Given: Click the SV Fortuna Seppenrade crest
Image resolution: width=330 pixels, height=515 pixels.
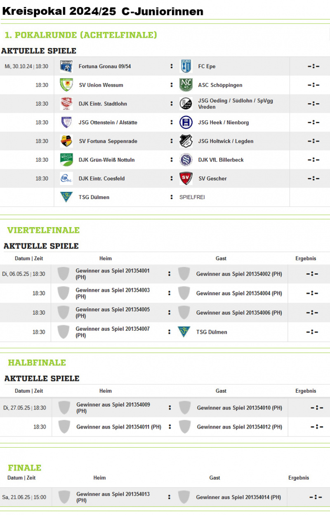Looking at the screenshot, I should (x=66, y=141).
